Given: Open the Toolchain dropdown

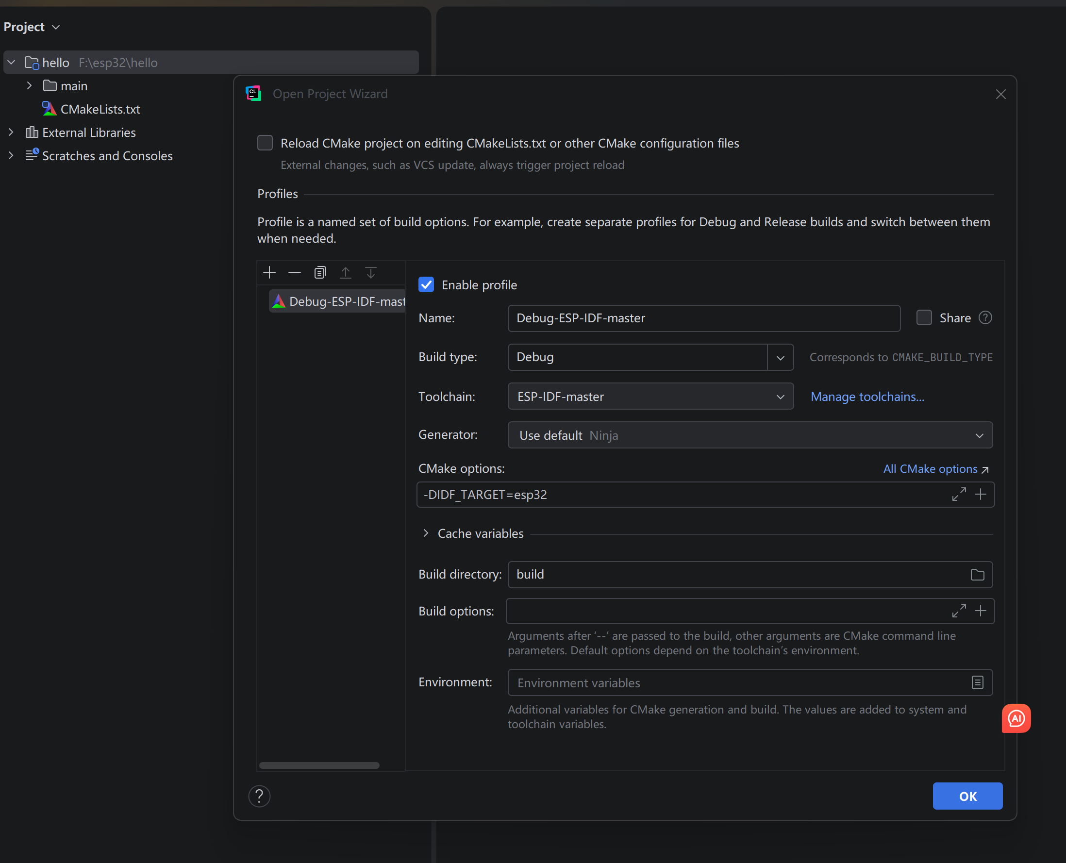Looking at the screenshot, I should (650, 396).
